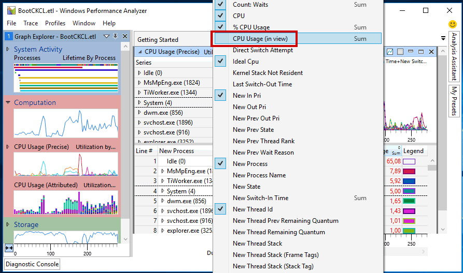The height and width of the screenshot is (273, 463).
Task: Click the WPA application icon in title bar
Action: tap(11, 11)
